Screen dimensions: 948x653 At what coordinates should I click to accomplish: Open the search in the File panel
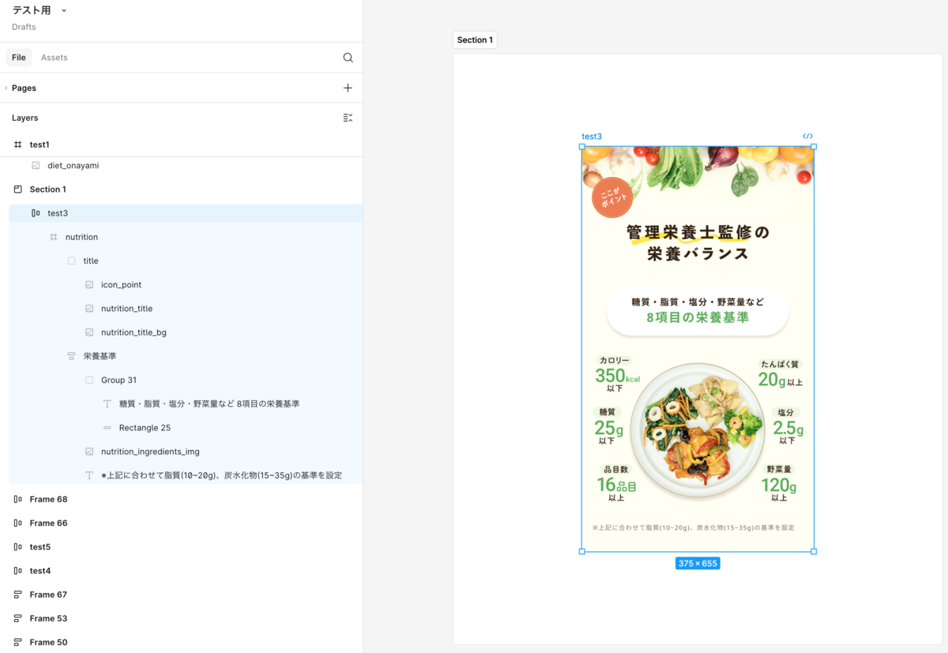click(348, 58)
